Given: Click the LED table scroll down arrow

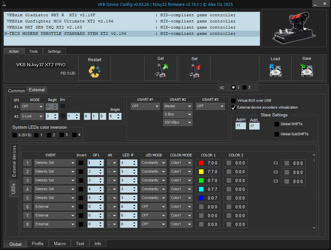Looking at the screenshot, I should click(x=314, y=228).
